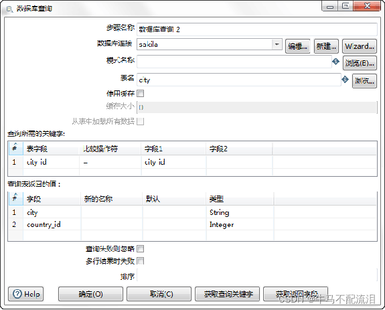Toggle the 从表中加载所有数据 checkbox
385x310 pixels.
141,121
